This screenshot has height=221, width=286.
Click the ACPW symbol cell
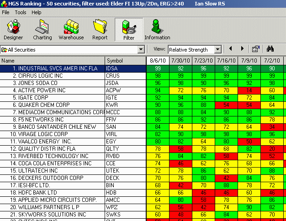pyautogui.click(x=126, y=90)
